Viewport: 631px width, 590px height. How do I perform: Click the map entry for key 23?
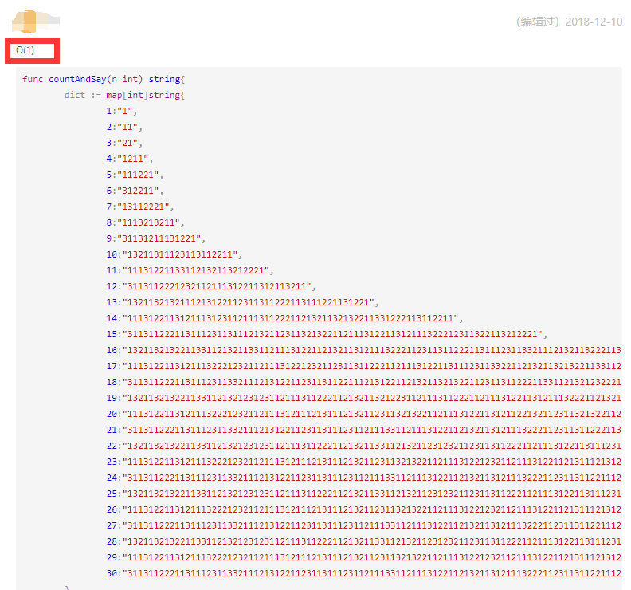(364, 462)
